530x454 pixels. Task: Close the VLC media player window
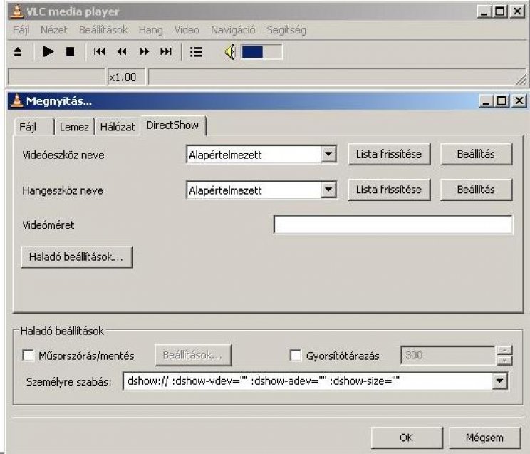(517, 11)
